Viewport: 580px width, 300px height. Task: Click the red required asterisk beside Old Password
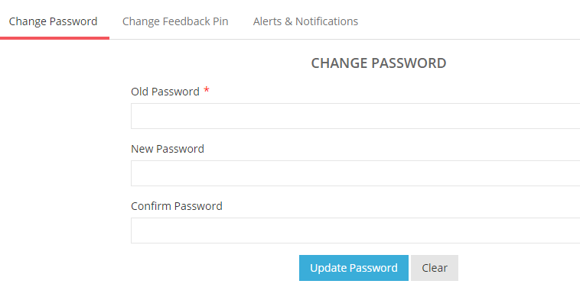coord(207,90)
